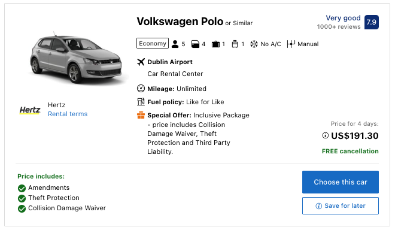
Task: Click the orange gift Special Offer icon
Action: [141, 115]
